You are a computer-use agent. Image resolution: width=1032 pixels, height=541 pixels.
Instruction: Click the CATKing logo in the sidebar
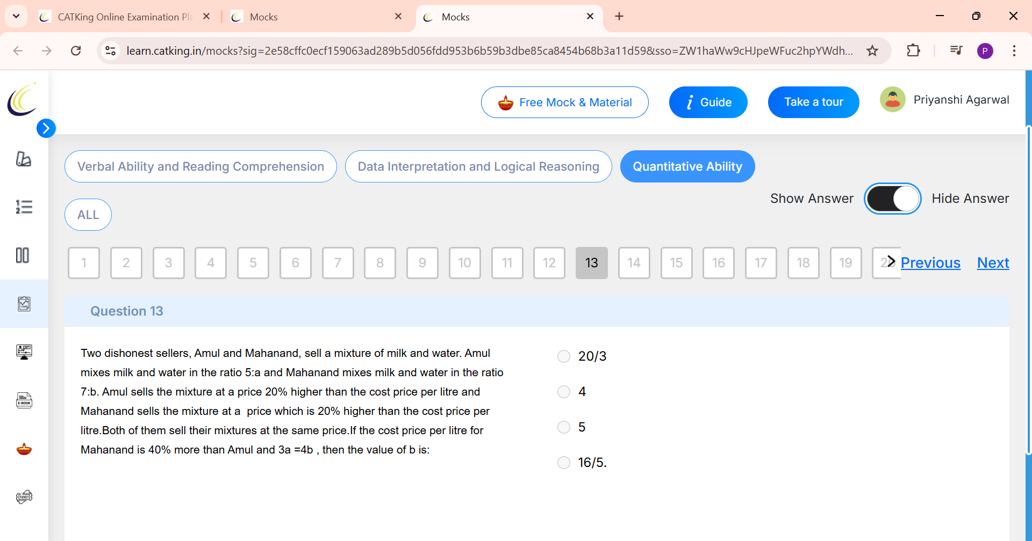(23, 99)
